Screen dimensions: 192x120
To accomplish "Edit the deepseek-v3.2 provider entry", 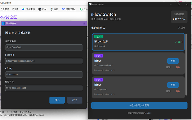I will pyautogui.click(x=168, y=67).
